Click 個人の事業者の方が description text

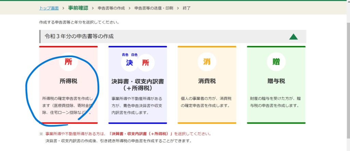coord(206,102)
